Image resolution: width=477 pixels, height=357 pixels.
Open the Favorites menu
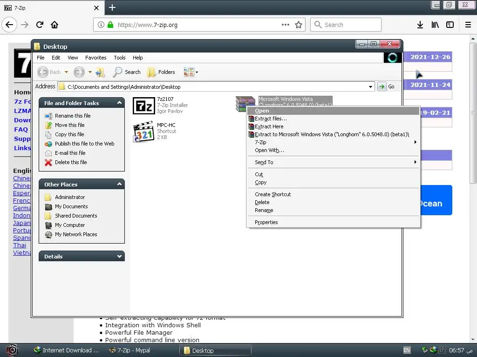pyautogui.click(x=96, y=58)
